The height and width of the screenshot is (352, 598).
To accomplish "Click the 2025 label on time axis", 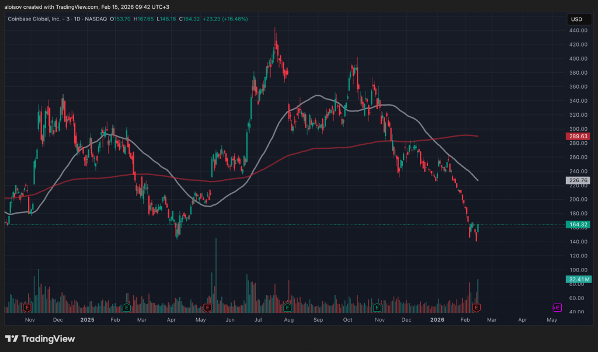I will coord(87,320).
